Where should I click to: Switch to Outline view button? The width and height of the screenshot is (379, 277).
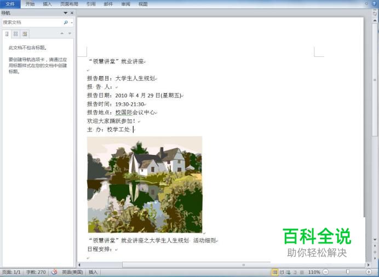click(x=295, y=272)
